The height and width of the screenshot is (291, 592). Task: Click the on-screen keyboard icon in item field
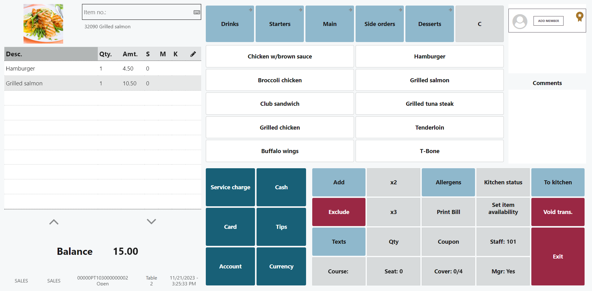tap(197, 12)
